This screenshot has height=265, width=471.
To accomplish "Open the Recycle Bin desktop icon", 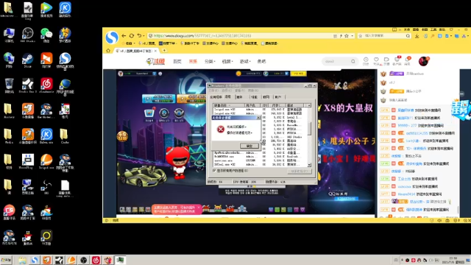I will pyautogui.click(x=9, y=85).
